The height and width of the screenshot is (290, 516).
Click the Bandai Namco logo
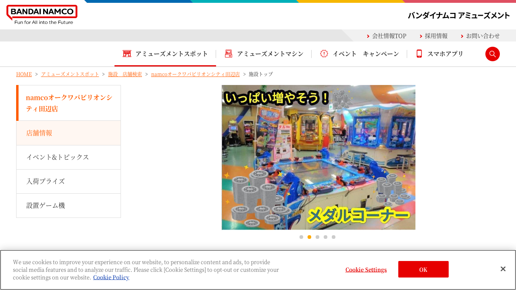pyautogui.click(x=42, y=15)
